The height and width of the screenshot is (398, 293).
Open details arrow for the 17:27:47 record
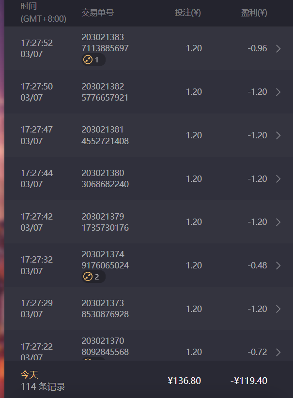pyautogui.click(x=278, y=135)
